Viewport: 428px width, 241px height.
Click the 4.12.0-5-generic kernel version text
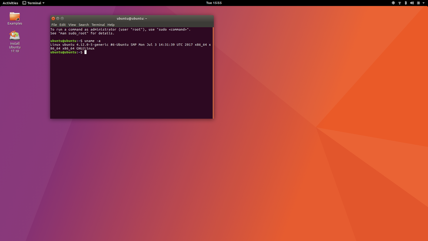click(93, 45)
